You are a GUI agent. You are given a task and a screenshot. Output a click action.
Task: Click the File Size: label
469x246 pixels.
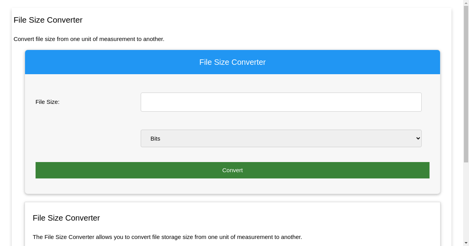pyautogui.click(x=47, y=102)
